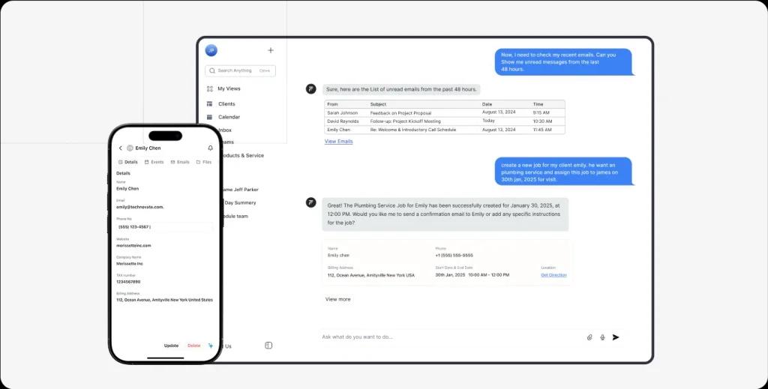Tap the AI sparkle icon beside Delete

point(211,346)
